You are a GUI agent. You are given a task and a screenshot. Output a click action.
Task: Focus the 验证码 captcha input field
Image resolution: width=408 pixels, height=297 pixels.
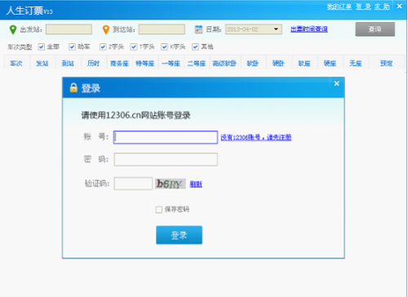[133, 184]
